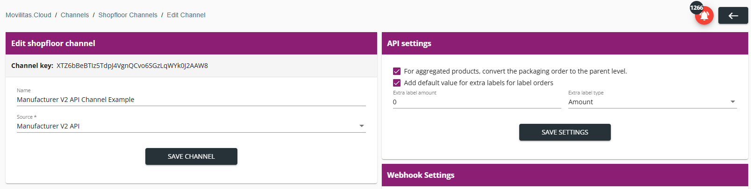Navigate to Shopfloor Channels breadcrumb
This screenshot has width=751, height=189.
pyautogui.click(x=128, y=15)
